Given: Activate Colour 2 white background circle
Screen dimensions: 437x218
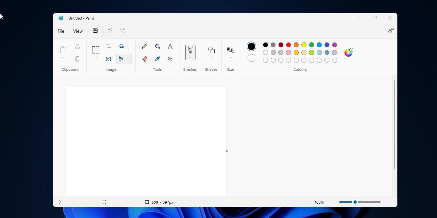Looking at the screenshot, I should coord(251,58).
